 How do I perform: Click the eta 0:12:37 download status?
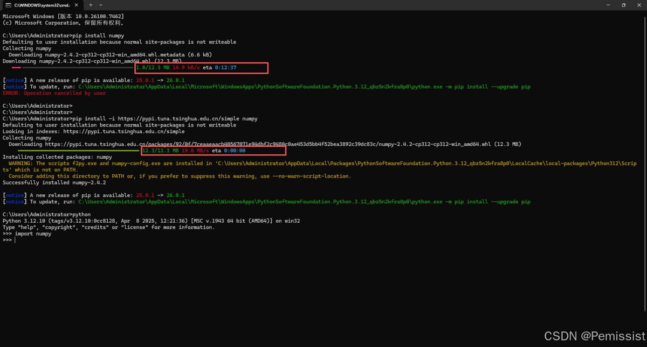pyautogui.click(x=219, y=68)
